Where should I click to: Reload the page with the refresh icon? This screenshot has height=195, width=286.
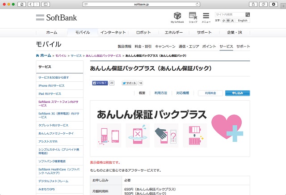pos(197,4)
